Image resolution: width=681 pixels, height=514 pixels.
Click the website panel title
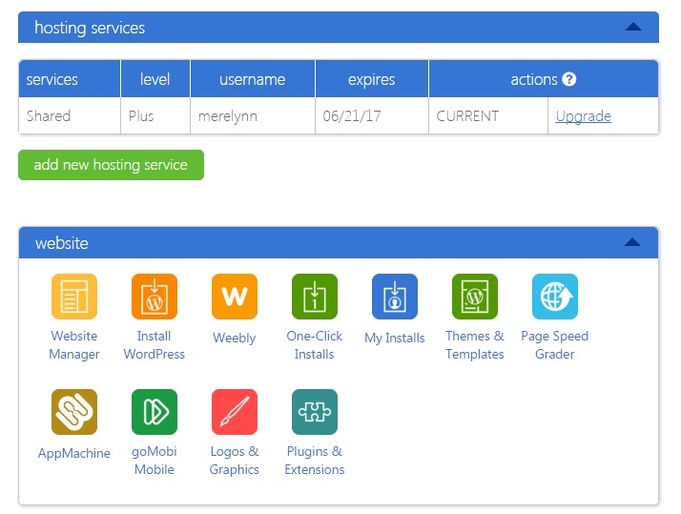pyautogui.click(x=62, y=243)
